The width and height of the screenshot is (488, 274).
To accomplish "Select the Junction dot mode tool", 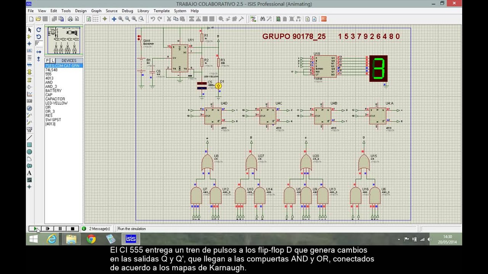I will click(x=29, y=44).
